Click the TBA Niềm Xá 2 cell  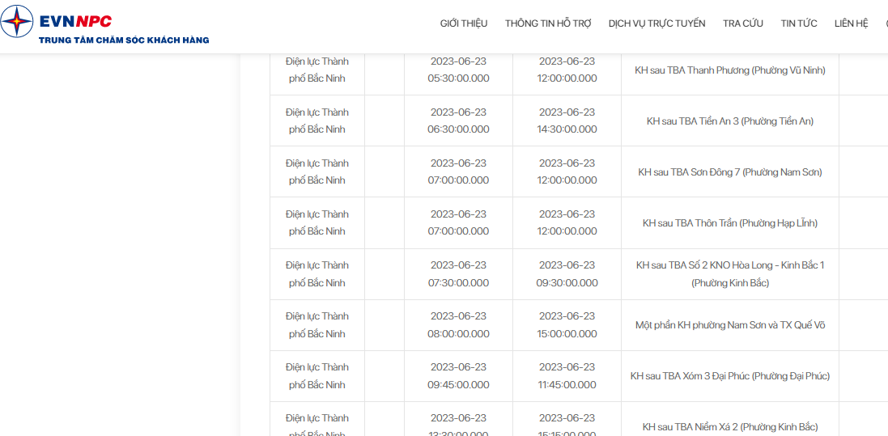tap(730, 419)
